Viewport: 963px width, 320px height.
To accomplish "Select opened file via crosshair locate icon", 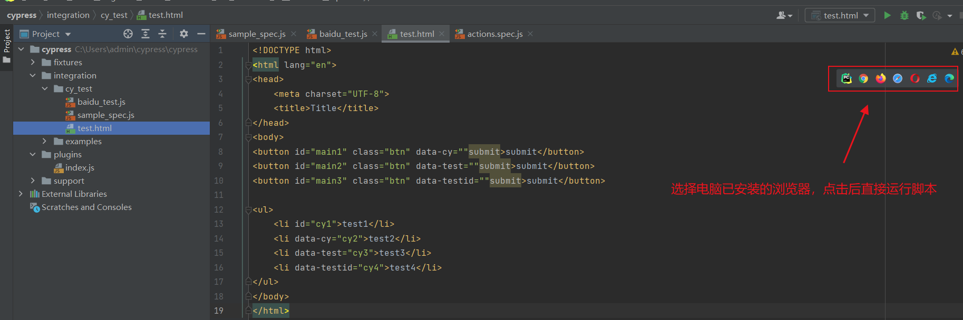I will coord(128,34).
